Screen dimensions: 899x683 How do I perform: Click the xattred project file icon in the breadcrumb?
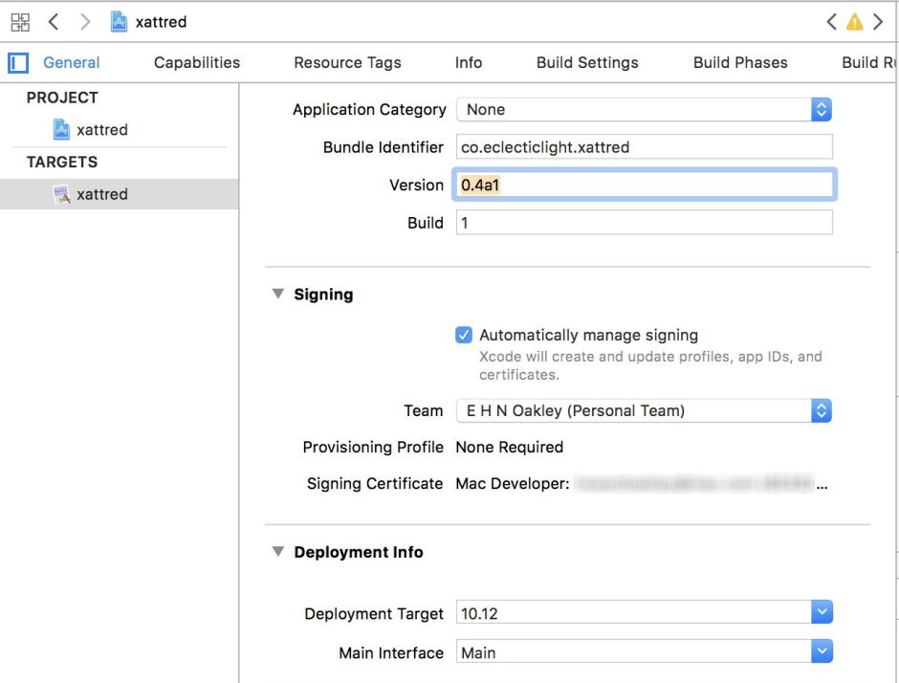tap(120, 21)
